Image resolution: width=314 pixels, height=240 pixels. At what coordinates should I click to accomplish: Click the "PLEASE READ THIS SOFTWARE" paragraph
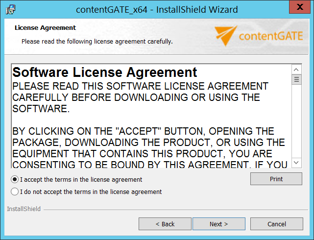(140, 97)
